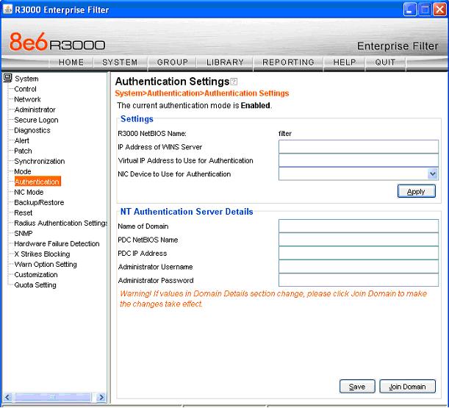Open the LIBRARY menu
Screen dimensions: 449x408
(225, 62)
